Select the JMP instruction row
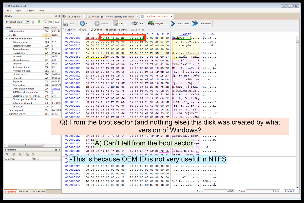 [x=33, y=31]
